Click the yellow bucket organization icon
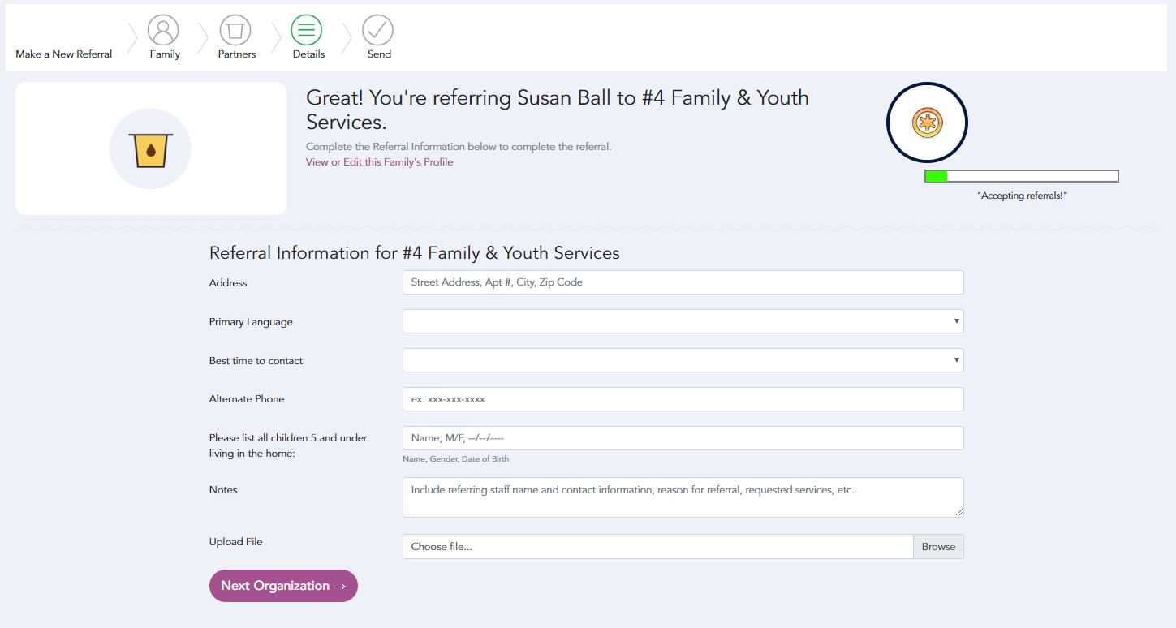Screen dimensions: 1176x628 (x=150, y=149)
